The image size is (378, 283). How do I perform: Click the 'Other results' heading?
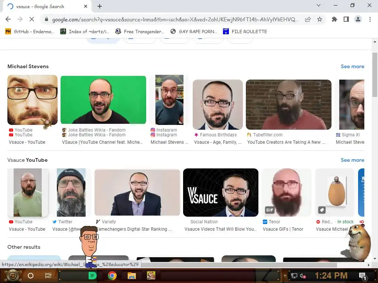(24, 247)
